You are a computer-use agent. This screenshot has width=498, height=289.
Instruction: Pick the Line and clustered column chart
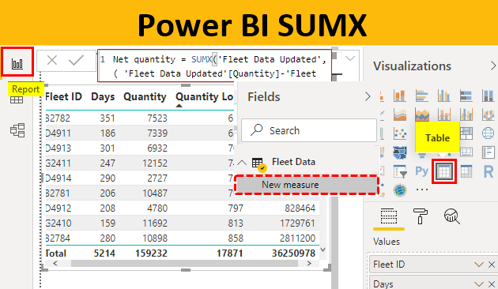pyautogui.click(x=466, y=114)
